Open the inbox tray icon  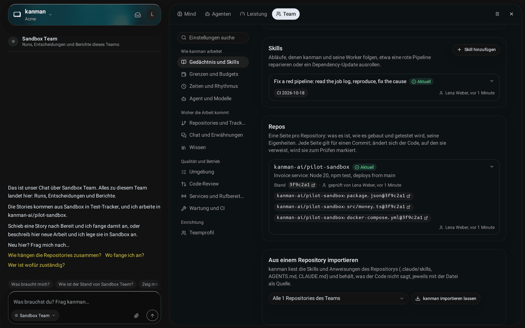(138, 15)
